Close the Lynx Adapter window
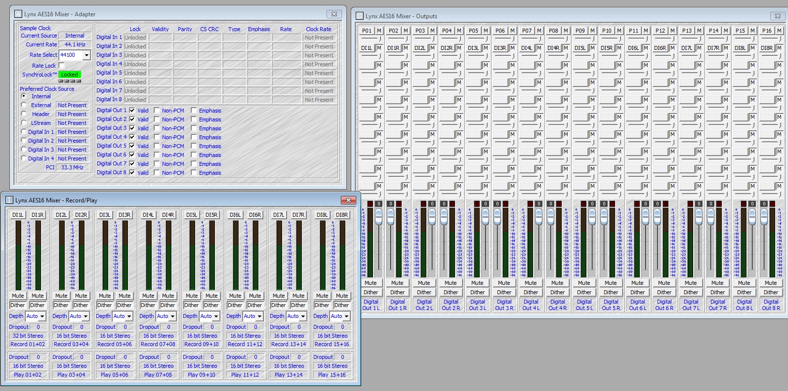 334,14
